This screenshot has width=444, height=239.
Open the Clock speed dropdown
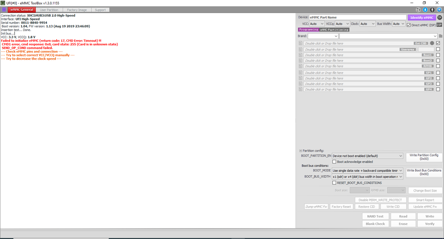(367, 24)
